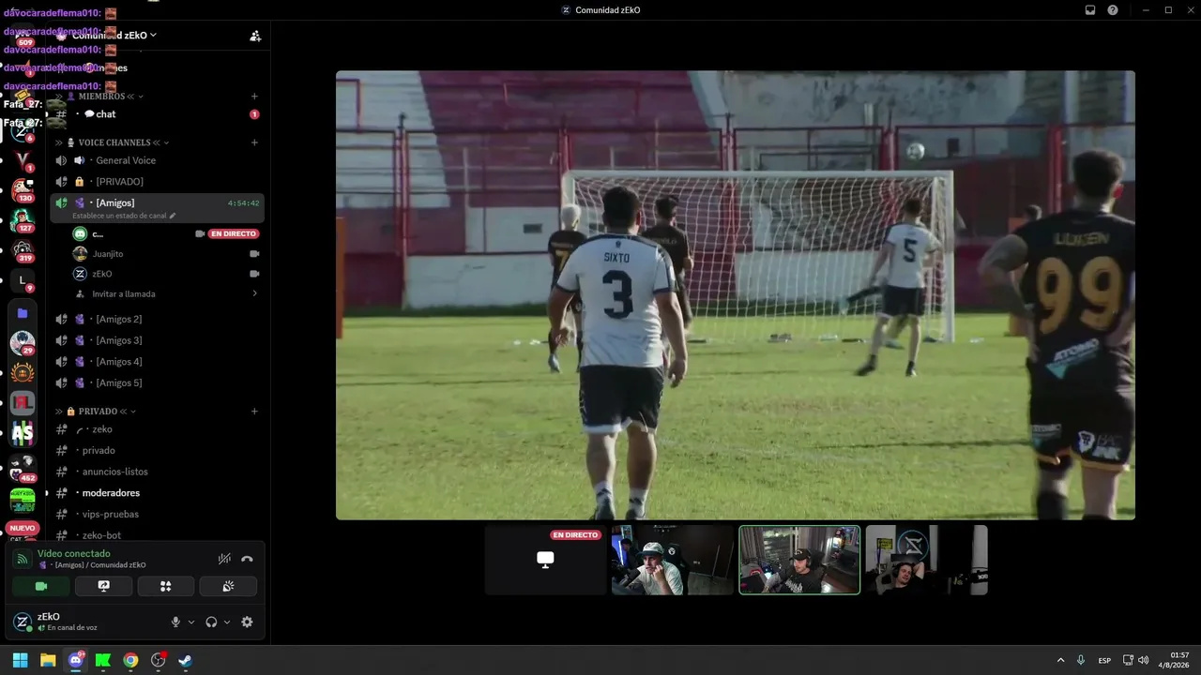This screenshot has height=675, width=1201.
Task: Open server icon with 130 badge
Action: click(23, 190)
